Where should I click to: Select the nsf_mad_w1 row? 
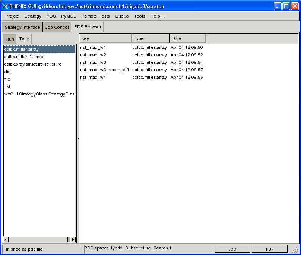[x=93, y=47]
